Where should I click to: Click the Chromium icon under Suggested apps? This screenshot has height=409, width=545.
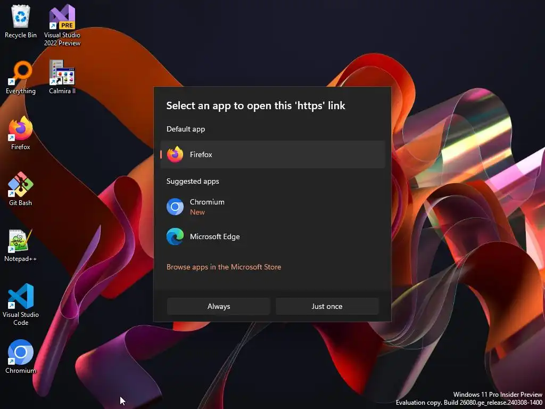click(x=175, y=207)
